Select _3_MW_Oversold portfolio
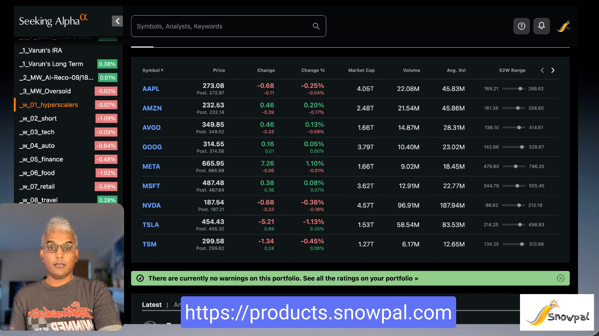The height and width of the screenshot is (336, 599). coord(45,91)
